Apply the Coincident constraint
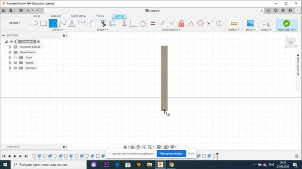Viewport: 302px width, 169px height. click(134, 23)
